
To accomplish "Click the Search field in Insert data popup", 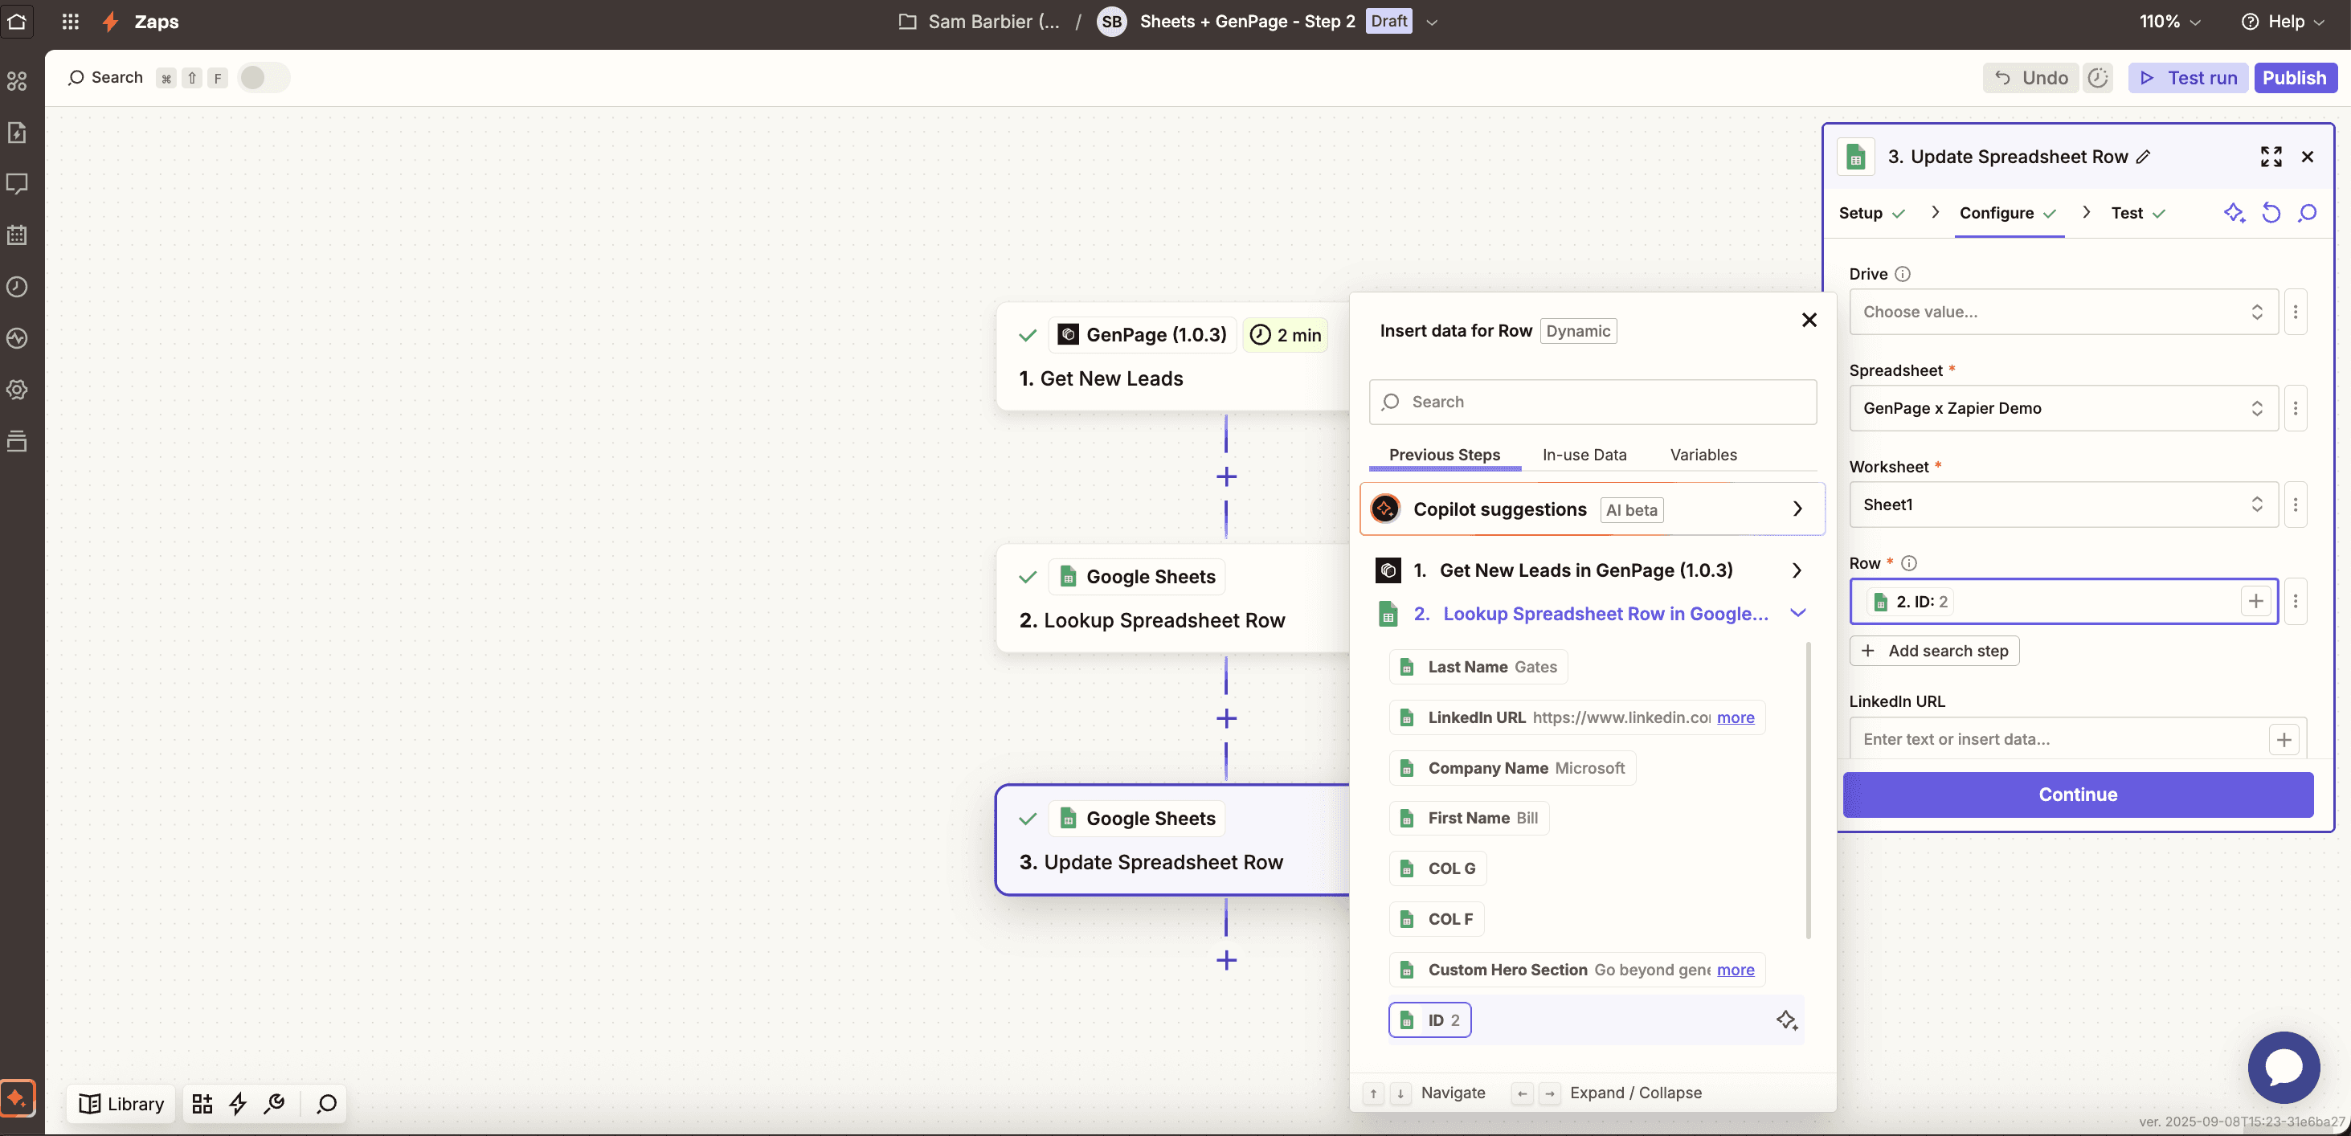I will [1593, 403].
